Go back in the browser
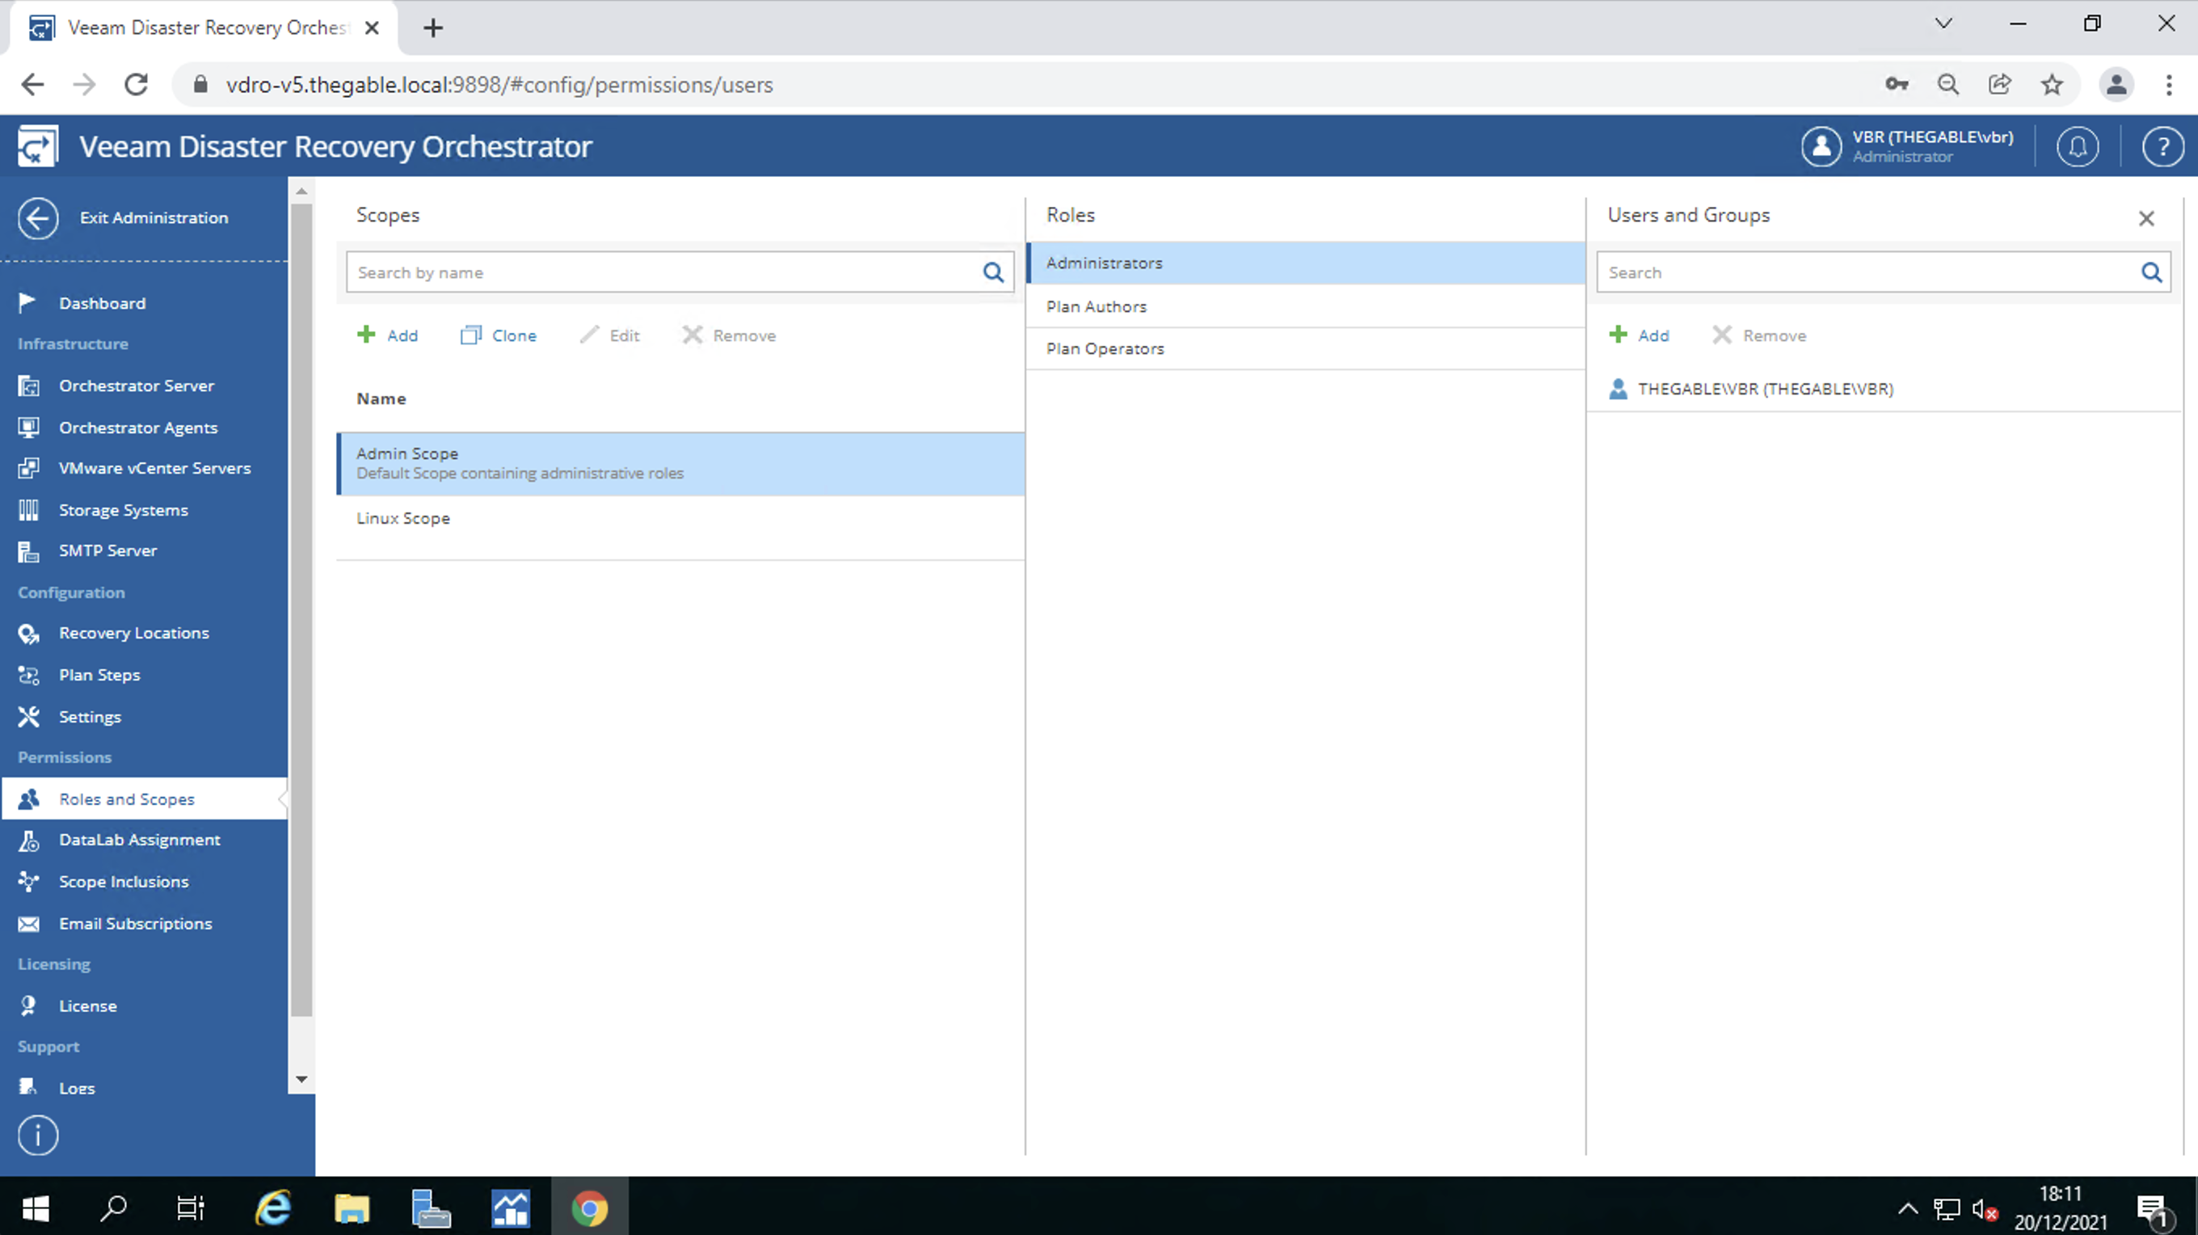This screenshot has width=2198, height=1235. click(x=32, y=85)
